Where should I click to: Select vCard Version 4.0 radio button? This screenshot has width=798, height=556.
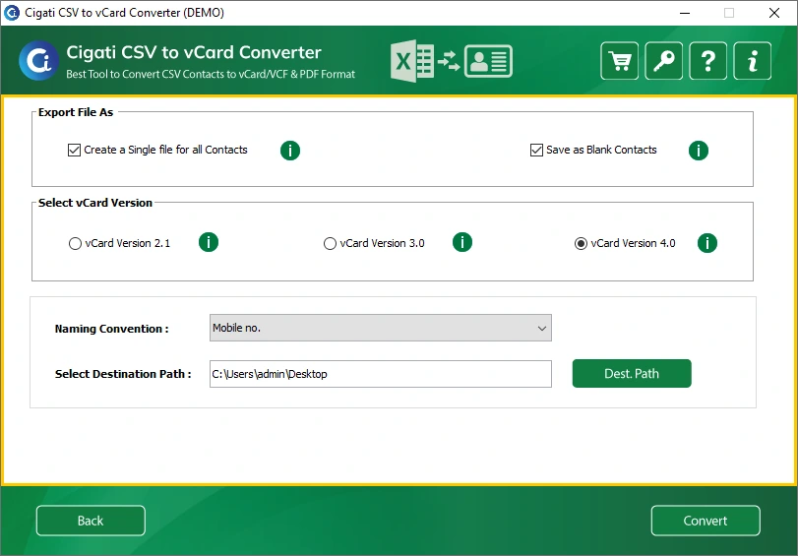pyautogui.click(x=581, y=243)
